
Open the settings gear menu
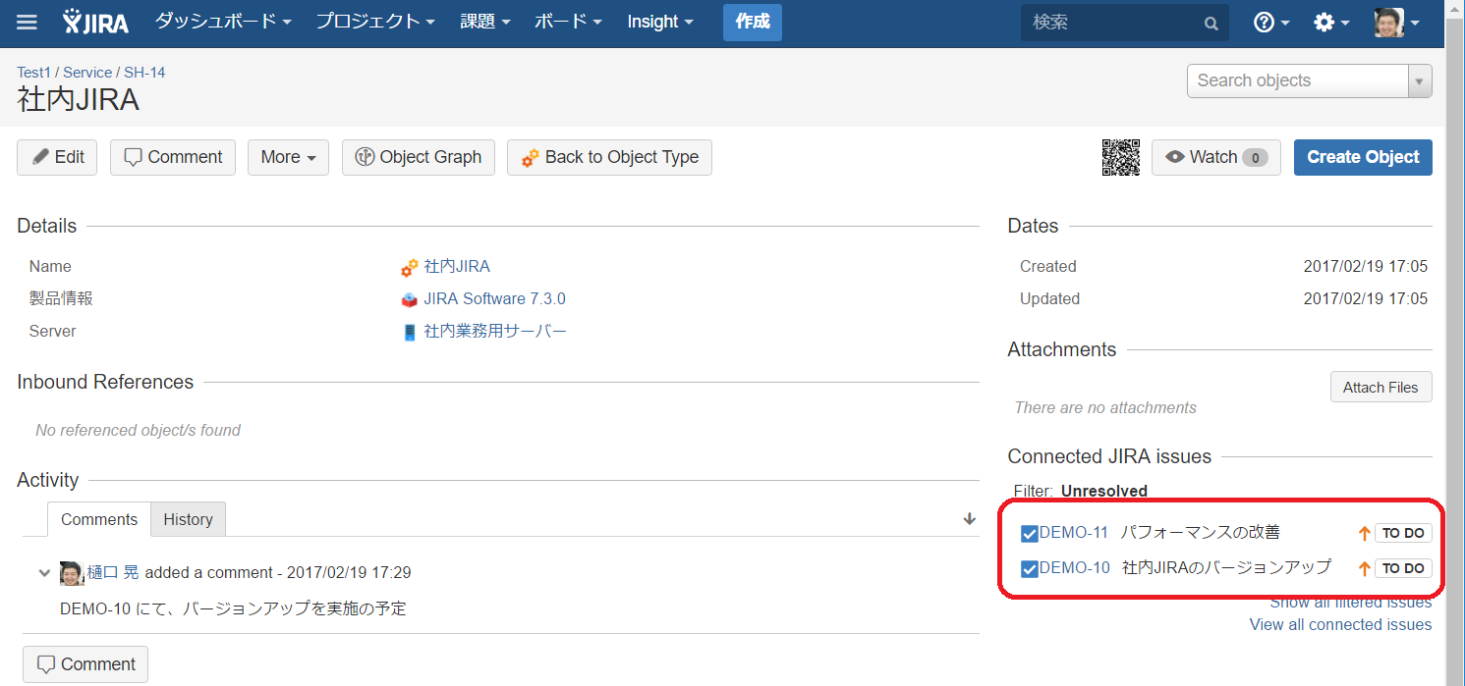pos(1331,22)
